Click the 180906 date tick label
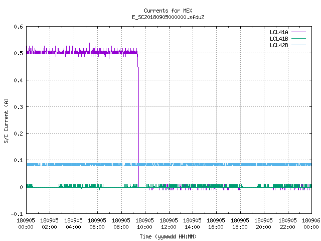This screenshot has height=241, width=321. (x=311, y=220)
